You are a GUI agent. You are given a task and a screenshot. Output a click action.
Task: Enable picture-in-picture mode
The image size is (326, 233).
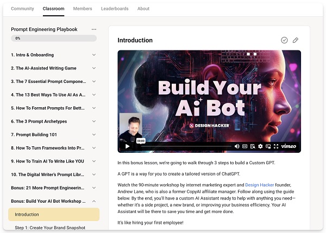point(268,146)
